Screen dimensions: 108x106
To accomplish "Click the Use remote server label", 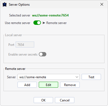I will tap(18, 23).
